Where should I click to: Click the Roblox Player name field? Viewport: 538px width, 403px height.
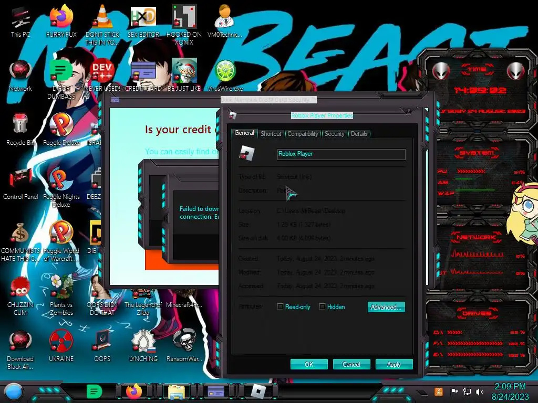[x=341, y=154]
